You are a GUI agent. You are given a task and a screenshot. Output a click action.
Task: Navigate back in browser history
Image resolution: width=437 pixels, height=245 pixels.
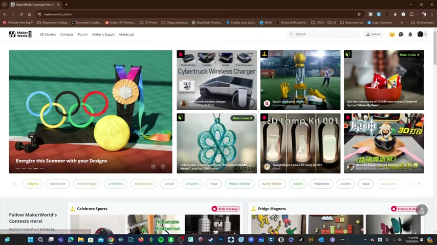[x=5, y=14]
